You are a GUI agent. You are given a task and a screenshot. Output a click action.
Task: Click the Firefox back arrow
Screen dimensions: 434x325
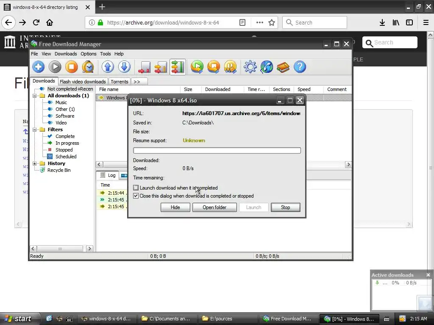[8, 22]
